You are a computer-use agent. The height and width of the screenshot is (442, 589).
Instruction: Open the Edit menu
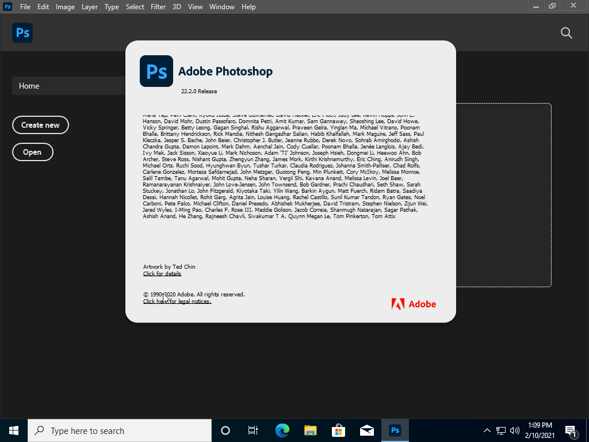click(43, 7)
